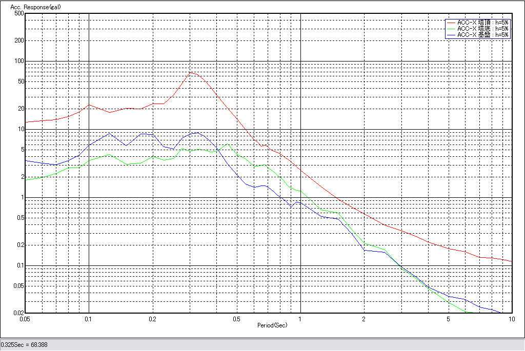Click the 10 label on the period axis
Viewport: 525px width, 351px height.
tap(511, 319)
